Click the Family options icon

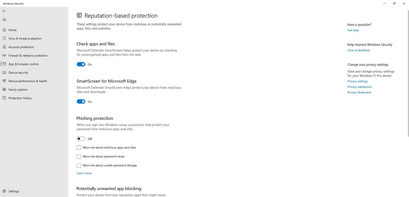[4, 89]
